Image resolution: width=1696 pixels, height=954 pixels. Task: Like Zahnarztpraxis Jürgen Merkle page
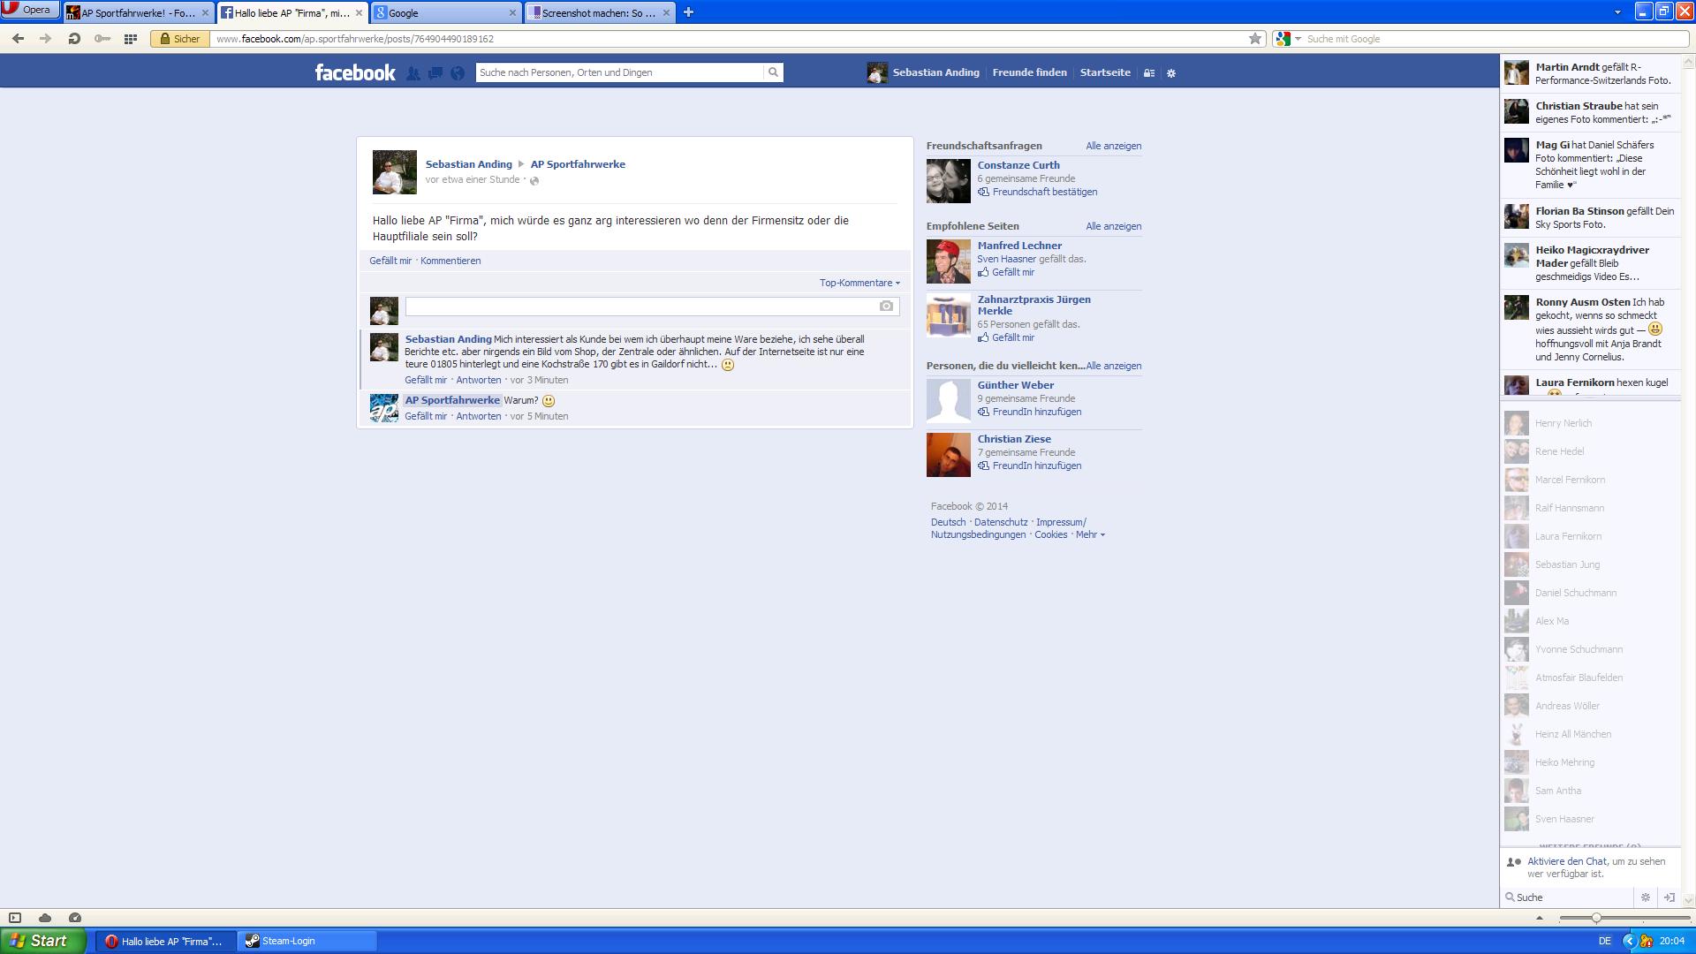(x=1012, y=337)
